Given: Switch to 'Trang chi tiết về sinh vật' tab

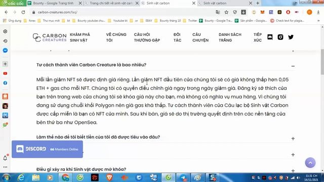Looking at the screenshot, I should [x=111, y=3].
